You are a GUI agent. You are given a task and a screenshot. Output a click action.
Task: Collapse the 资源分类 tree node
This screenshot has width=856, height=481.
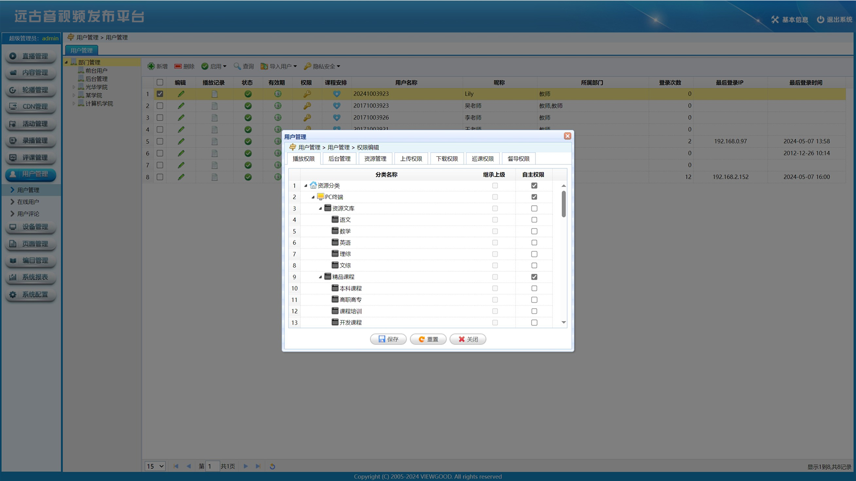[306, 186]
